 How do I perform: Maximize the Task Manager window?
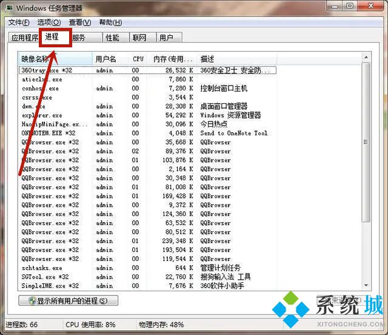[x=350, y=6]
